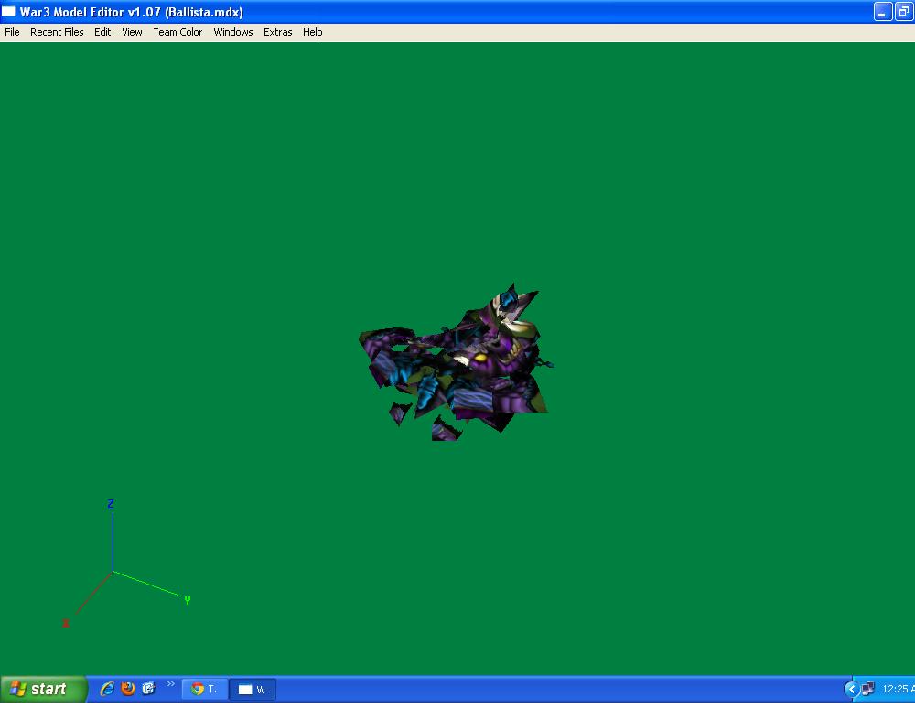Screen dimensions: 915x719
Task: Select the War3 Model Editor taskbar button
Action: [x=253, y=689]
